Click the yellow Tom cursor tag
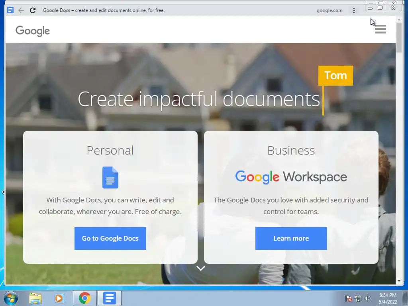The image size is (408, 306). click(335, 76)
